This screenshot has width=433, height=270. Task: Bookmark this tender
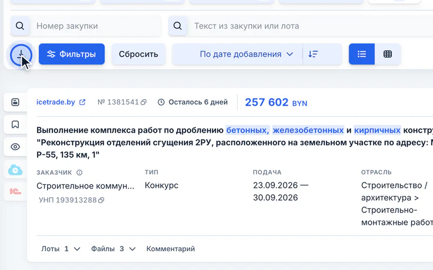15,124
